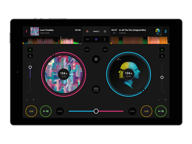This screenshot has height=144, width=192.
Task: Decrease deck 2 tempo with minus button
Action: tap(158, 100)
